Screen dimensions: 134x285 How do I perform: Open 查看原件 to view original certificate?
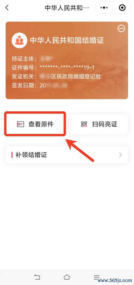point(35,124)
